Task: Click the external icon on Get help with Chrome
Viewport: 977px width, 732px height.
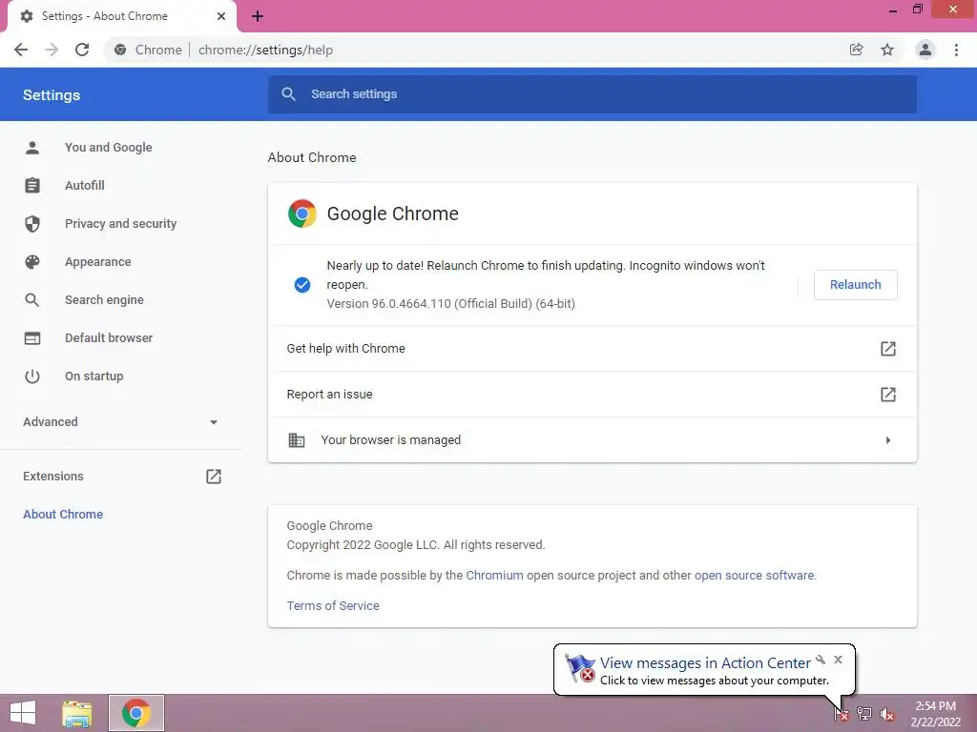Action: [888, 349]
